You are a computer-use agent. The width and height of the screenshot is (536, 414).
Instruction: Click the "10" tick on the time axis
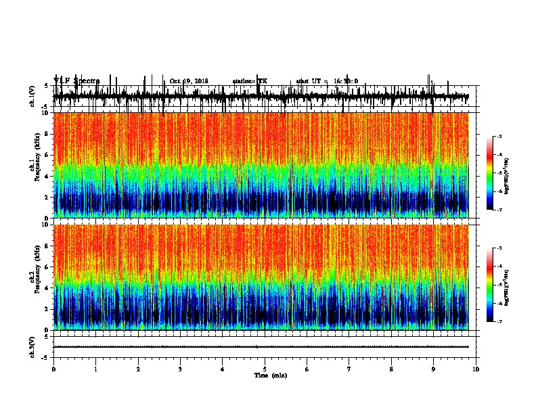[476, 369]
